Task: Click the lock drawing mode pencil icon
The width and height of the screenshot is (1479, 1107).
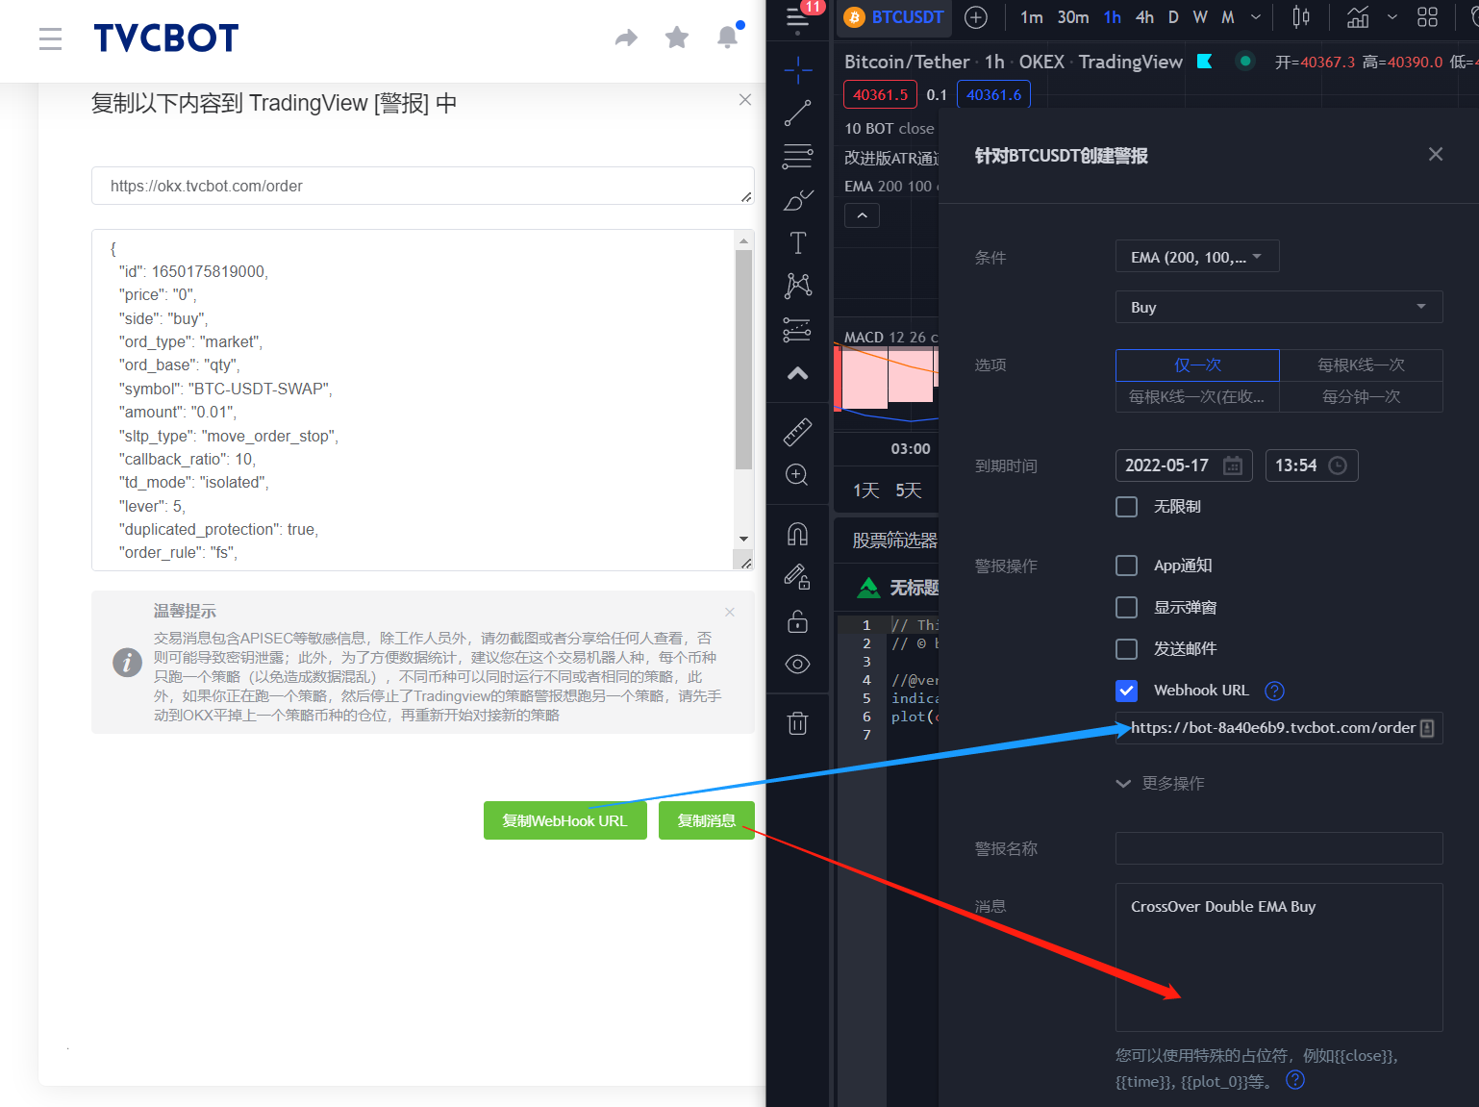Action: point(797,576)
